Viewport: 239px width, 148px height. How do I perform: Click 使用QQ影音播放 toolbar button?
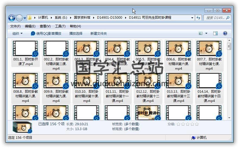(46, 33)
